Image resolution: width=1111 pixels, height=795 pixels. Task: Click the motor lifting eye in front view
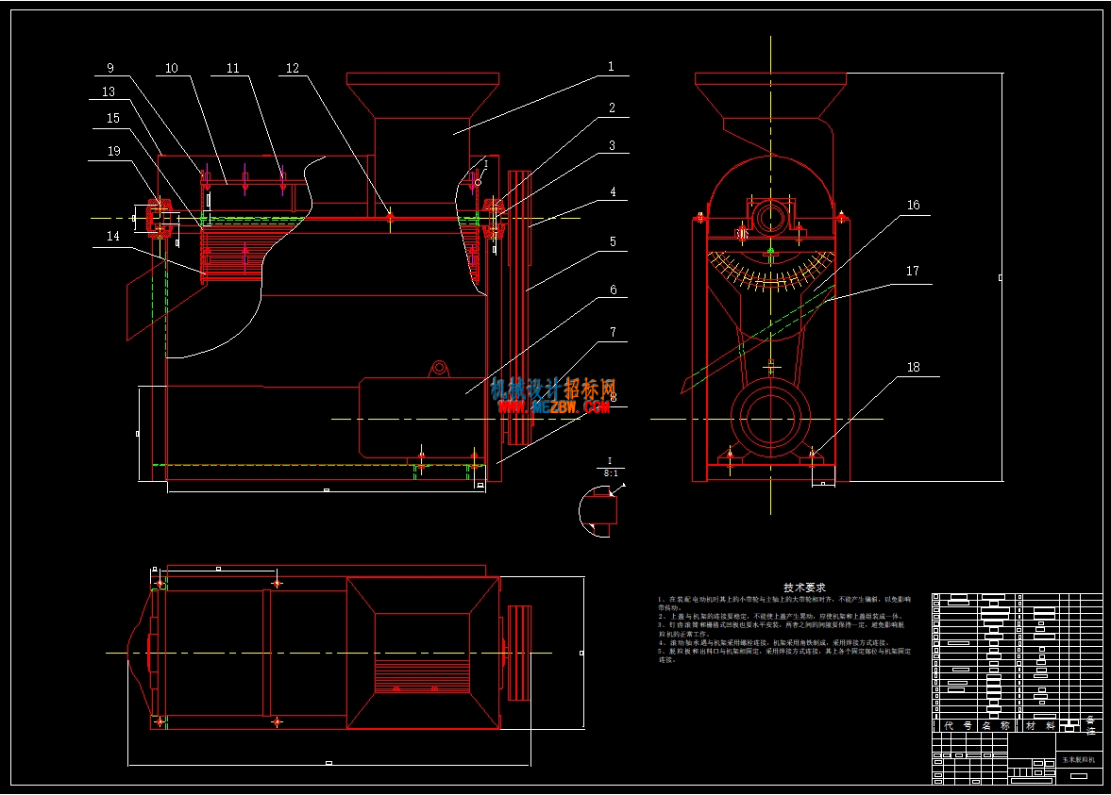(x=439, y=368)
